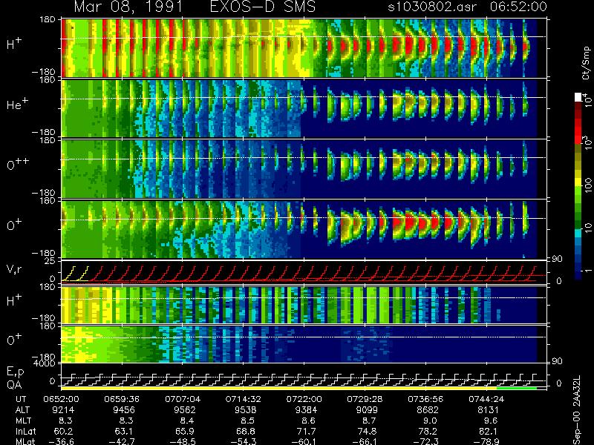The height and width of the screenshot is (445, 594).
Task: Click the 'InLat' row header
Action: coord(25,432)
